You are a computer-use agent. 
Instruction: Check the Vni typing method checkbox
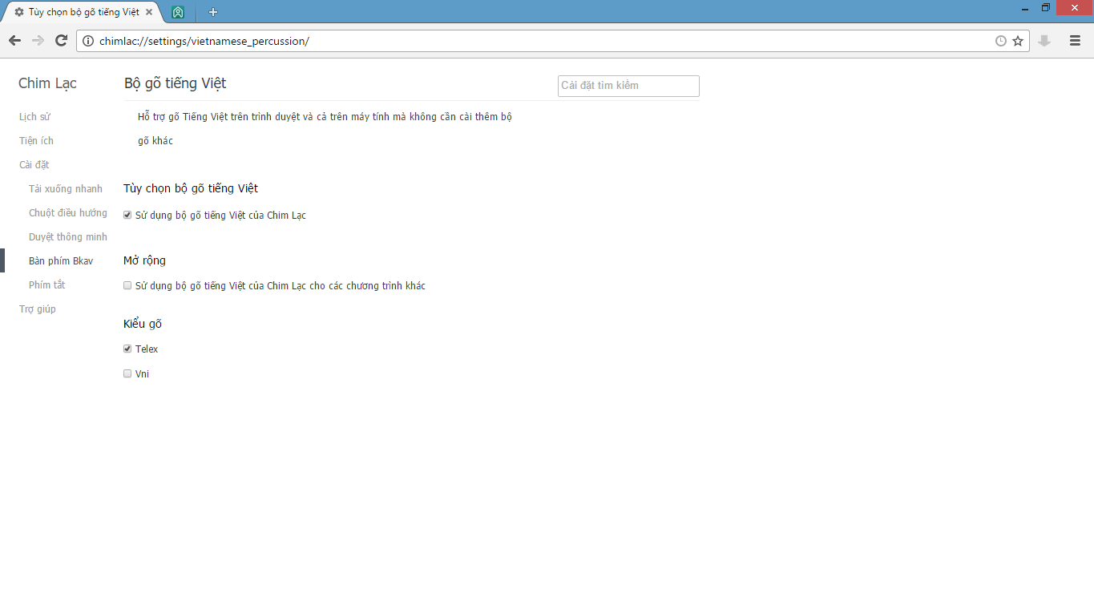point(127,373)
